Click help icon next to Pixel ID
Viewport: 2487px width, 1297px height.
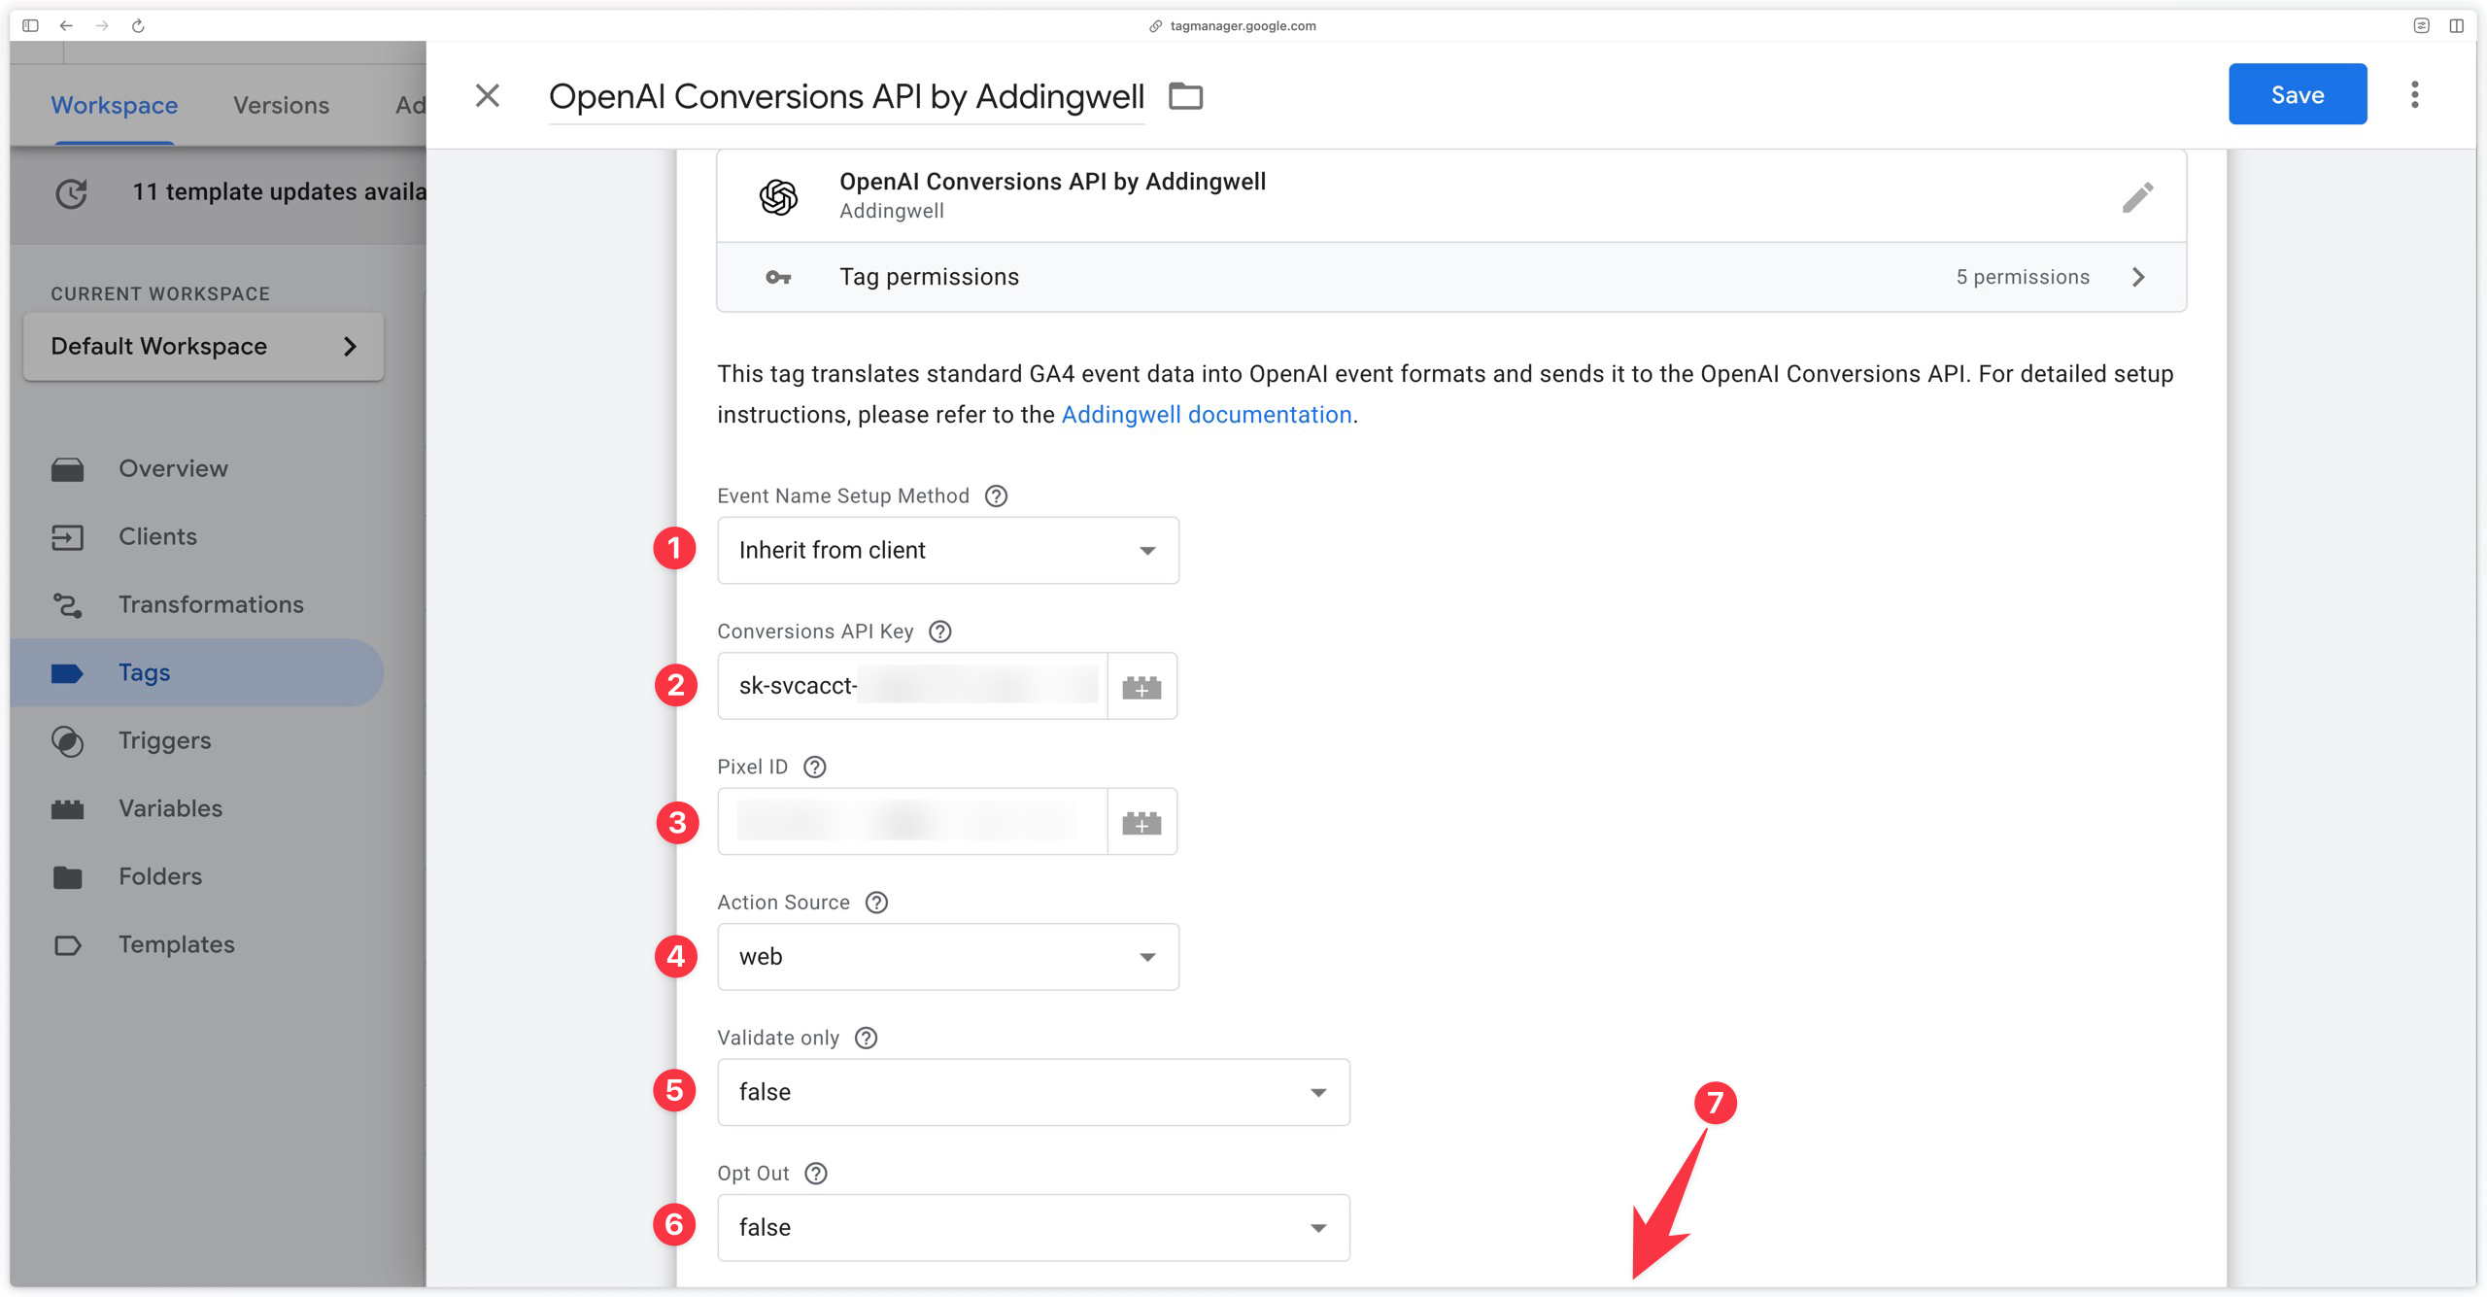tap(814, 768)
